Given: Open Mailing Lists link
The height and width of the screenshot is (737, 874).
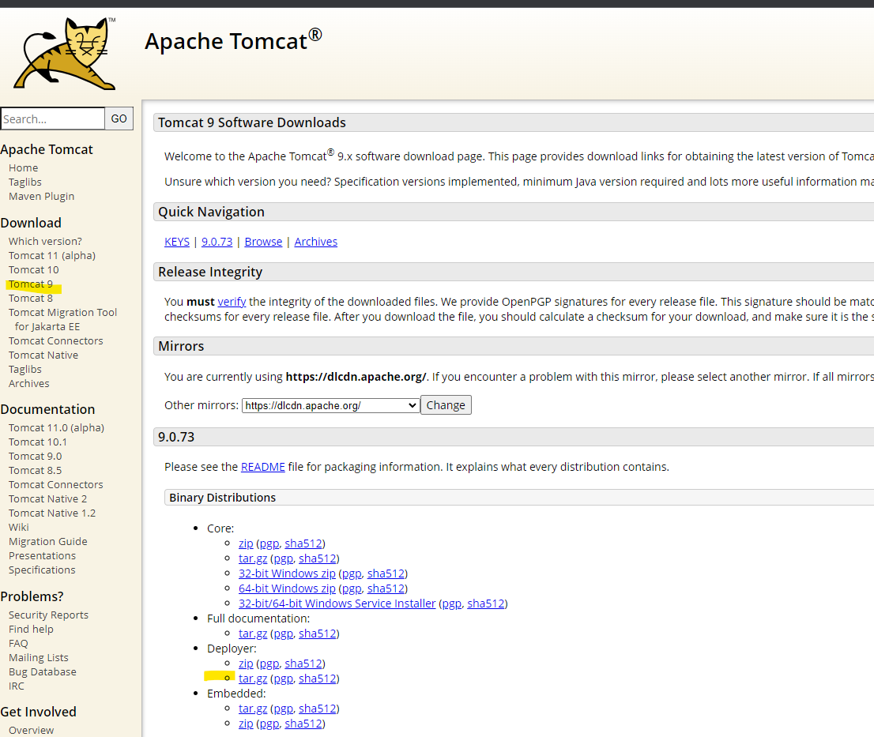Looking at the screenshot, I should (x=39, y=657).
